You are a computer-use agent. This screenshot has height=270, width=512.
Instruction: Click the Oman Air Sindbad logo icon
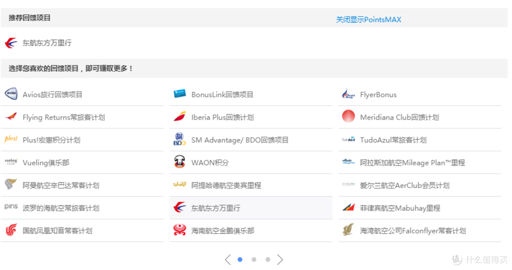(11, 184)
